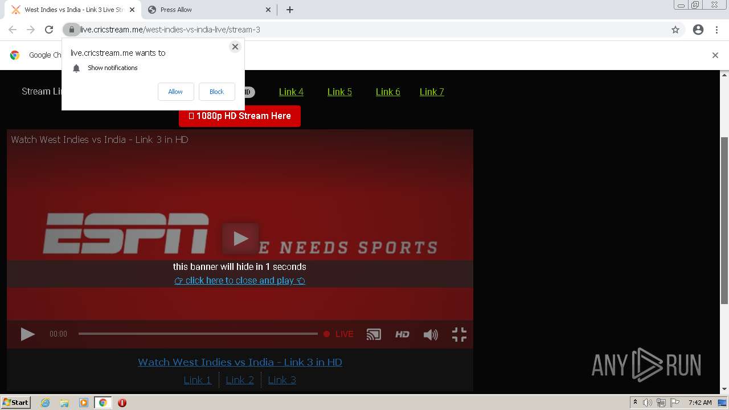
Task: Open Windows Explorer folder in taskbar
Action: click(x=64, y=403)
